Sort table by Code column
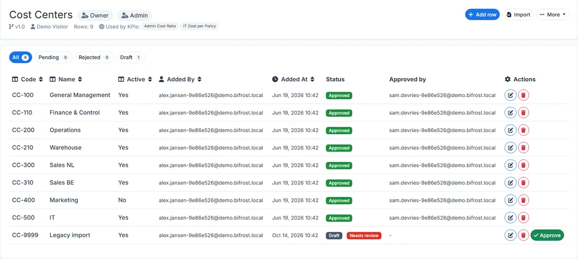 coord(41,79)
